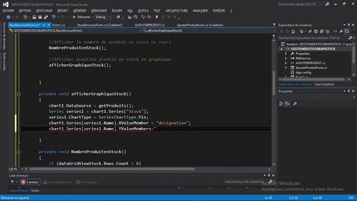Image resolution: width=357 pixels, height=201 pixels.
Task: Toggle Alphabetical sort in Propriétés panel
Action: (288, 104)
